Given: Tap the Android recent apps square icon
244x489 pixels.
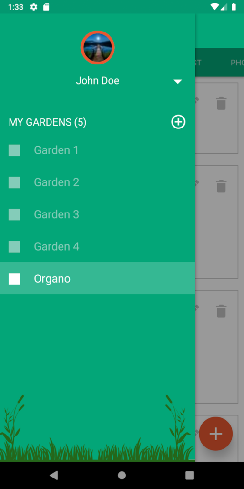Looking at the screenshot, I should coord(190,475).
